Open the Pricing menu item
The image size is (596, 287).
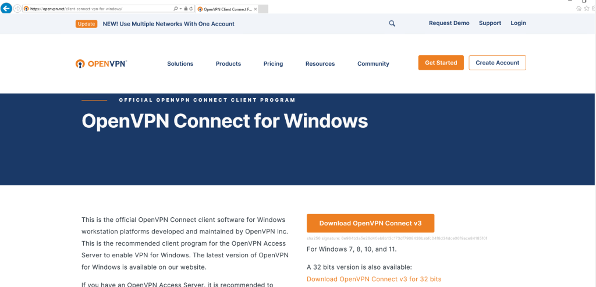tap(274, 64)
